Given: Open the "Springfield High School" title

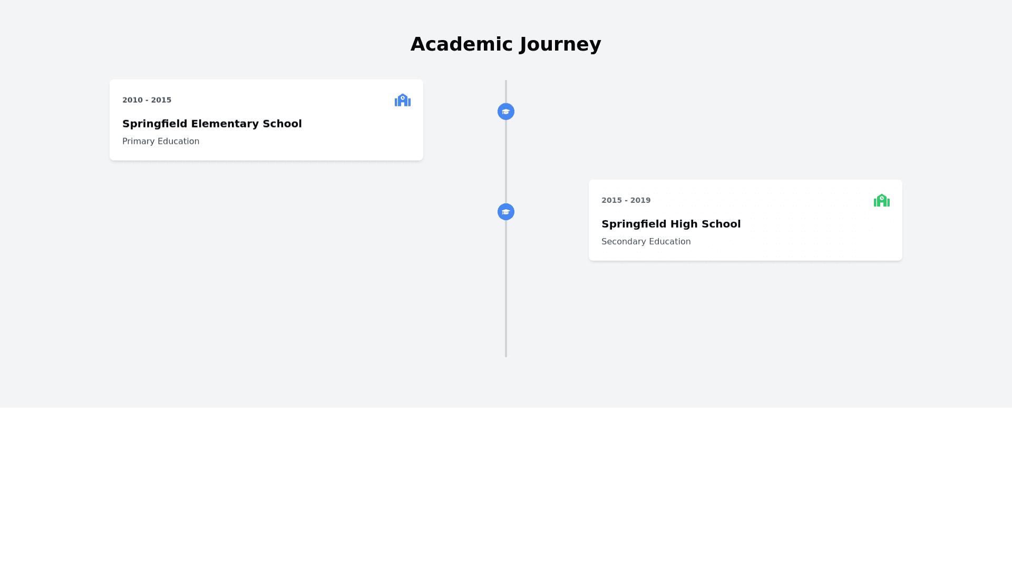Looking at the screenshot, I should coord(671,224).
